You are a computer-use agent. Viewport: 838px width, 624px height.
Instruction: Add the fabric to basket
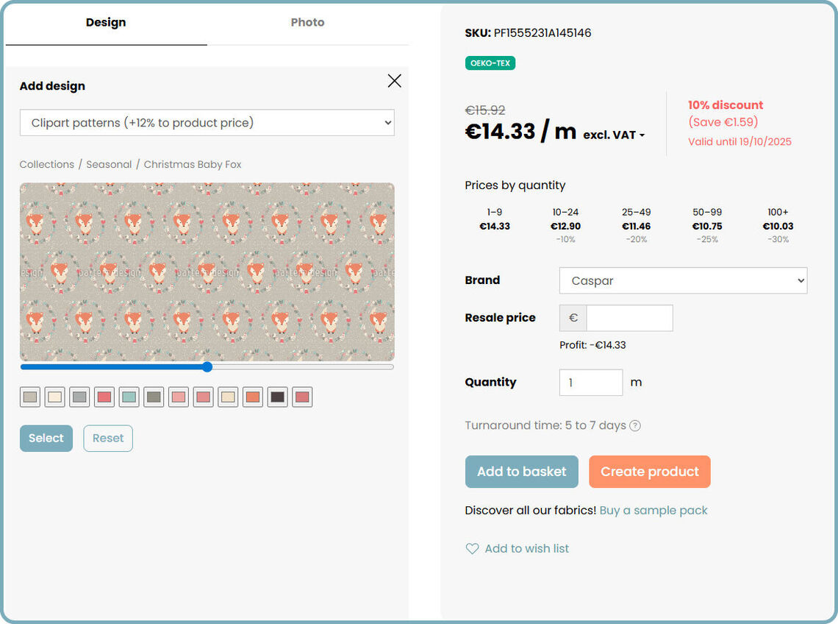[521, 472]
